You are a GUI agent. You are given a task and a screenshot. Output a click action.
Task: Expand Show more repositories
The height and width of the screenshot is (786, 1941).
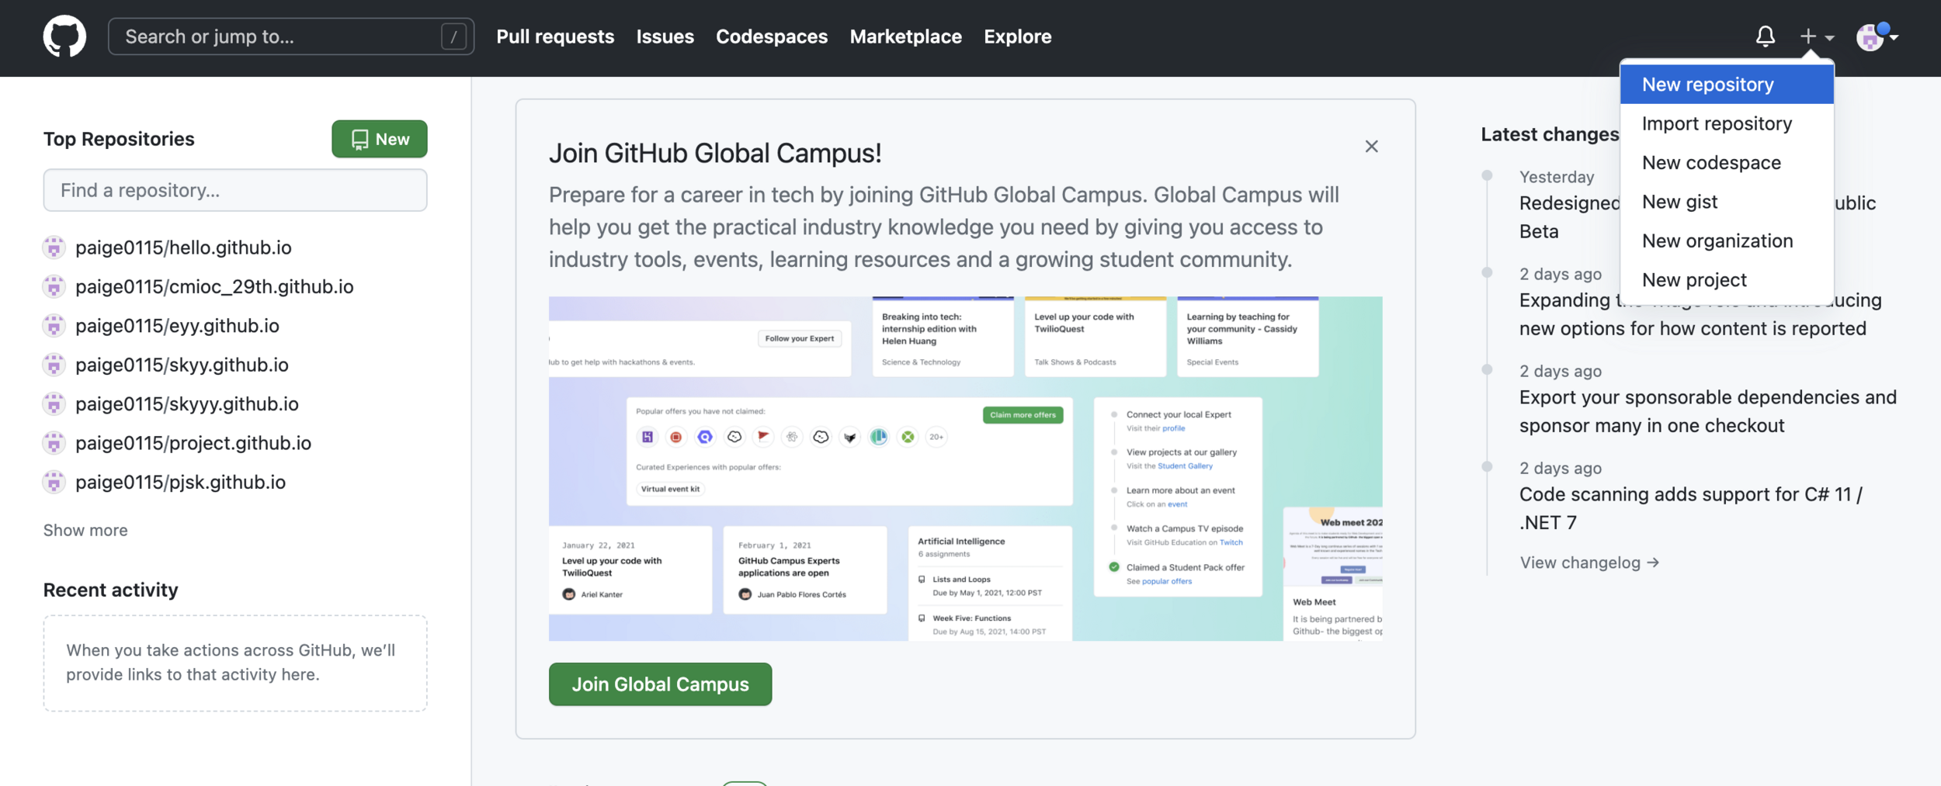tap(85, 530)
